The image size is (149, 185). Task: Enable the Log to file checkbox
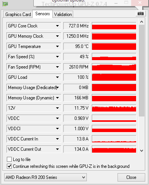tap(9, 159)
